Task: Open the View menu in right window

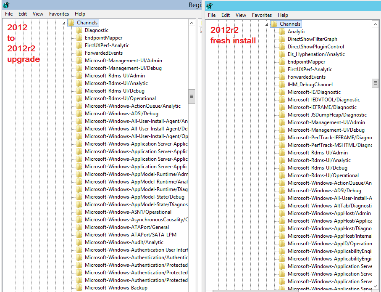Action: click(x=241, y=15)
